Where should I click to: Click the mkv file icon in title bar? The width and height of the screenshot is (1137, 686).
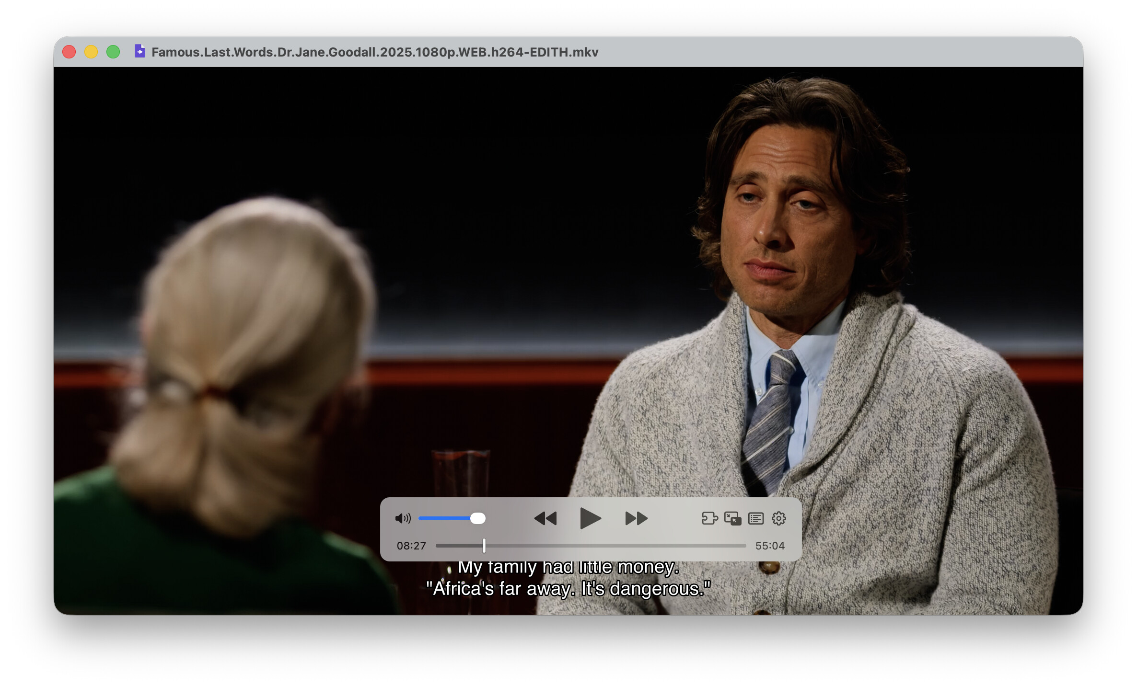[139, 51]
